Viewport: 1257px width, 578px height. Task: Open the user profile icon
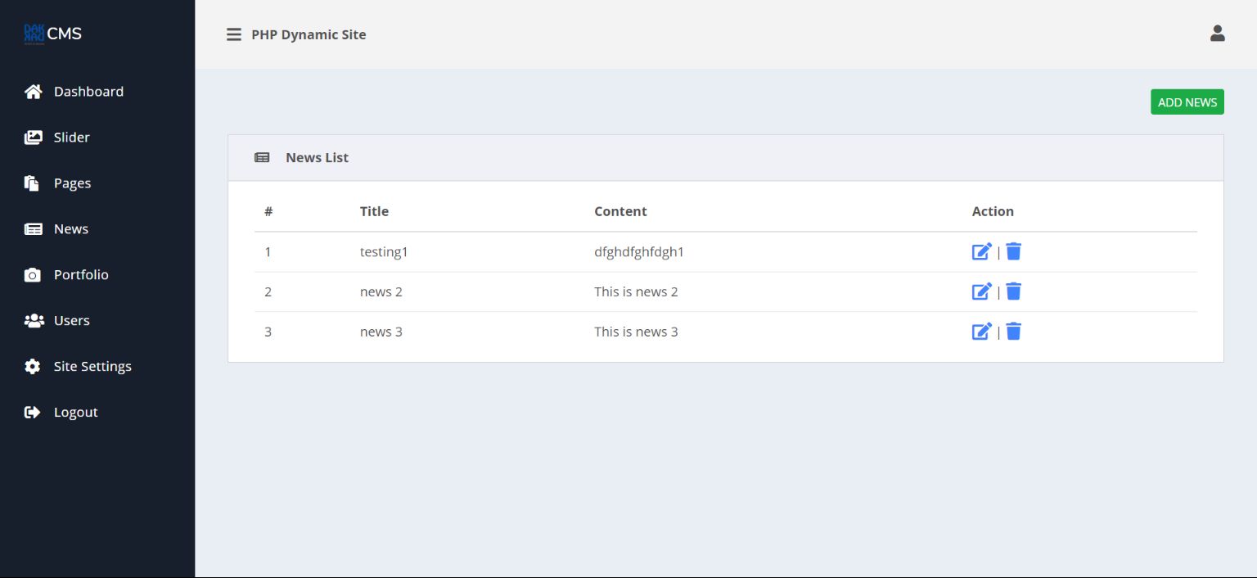tap(1217, 34)
